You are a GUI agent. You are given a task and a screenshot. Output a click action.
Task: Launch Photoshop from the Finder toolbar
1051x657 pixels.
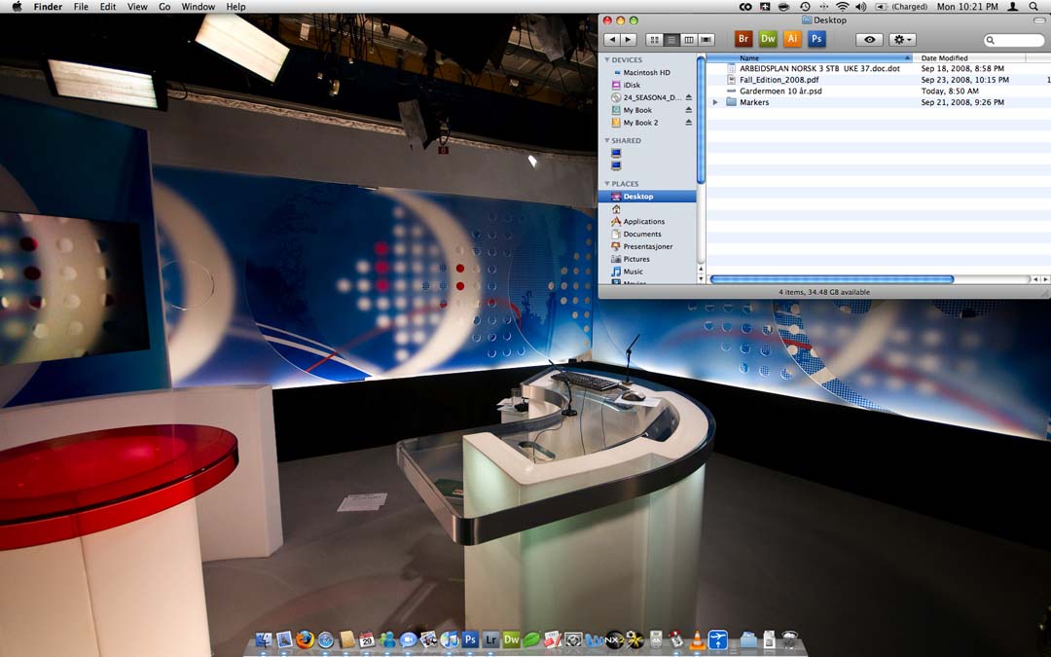(817, 39)
